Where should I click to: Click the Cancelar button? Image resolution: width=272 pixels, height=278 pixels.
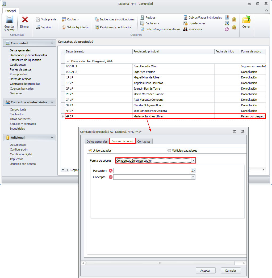click(x=231, y=271)
